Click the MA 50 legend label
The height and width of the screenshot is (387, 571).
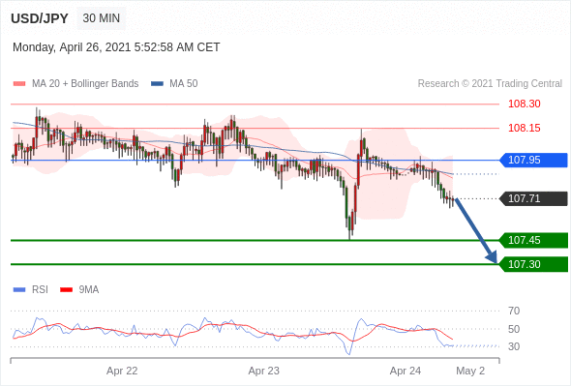pyautogui.click(x=184, y=84)
